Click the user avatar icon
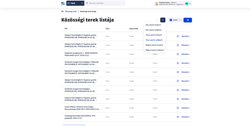 click(x=156, y=4)
